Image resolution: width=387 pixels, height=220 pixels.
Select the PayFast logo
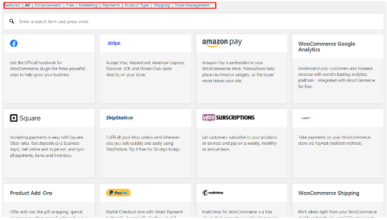click(x=305, y=118)
